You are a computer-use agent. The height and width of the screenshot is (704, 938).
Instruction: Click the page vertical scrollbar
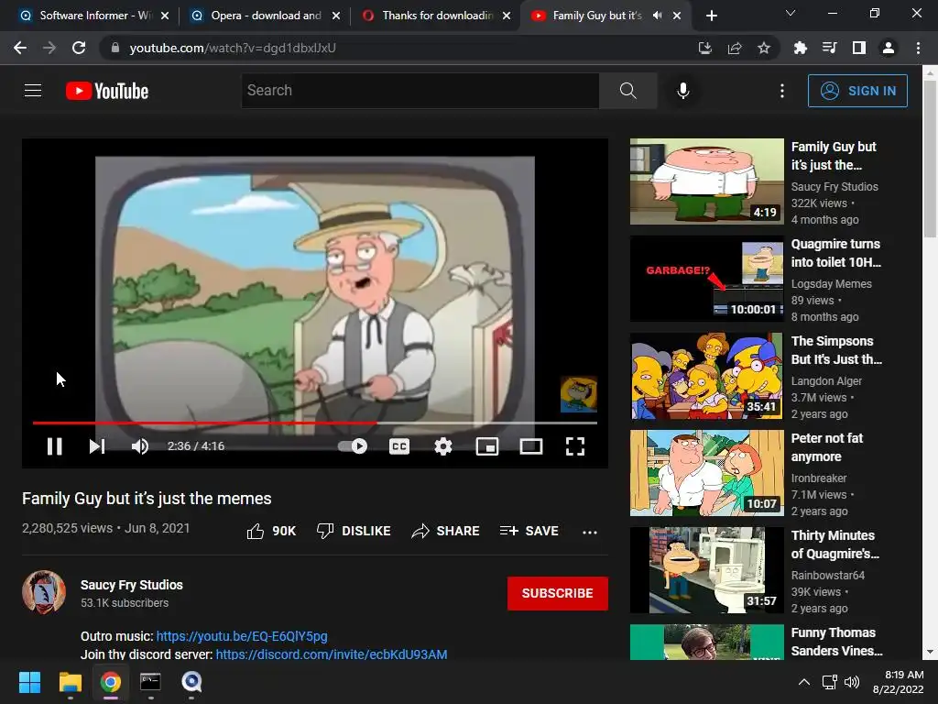tap(930, 158)
